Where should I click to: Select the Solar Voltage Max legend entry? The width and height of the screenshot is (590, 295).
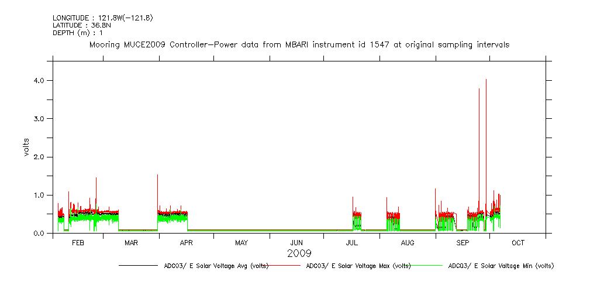(358, 266)
